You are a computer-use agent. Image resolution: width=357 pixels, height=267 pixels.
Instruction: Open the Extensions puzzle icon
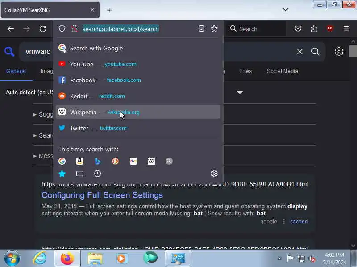314,28
